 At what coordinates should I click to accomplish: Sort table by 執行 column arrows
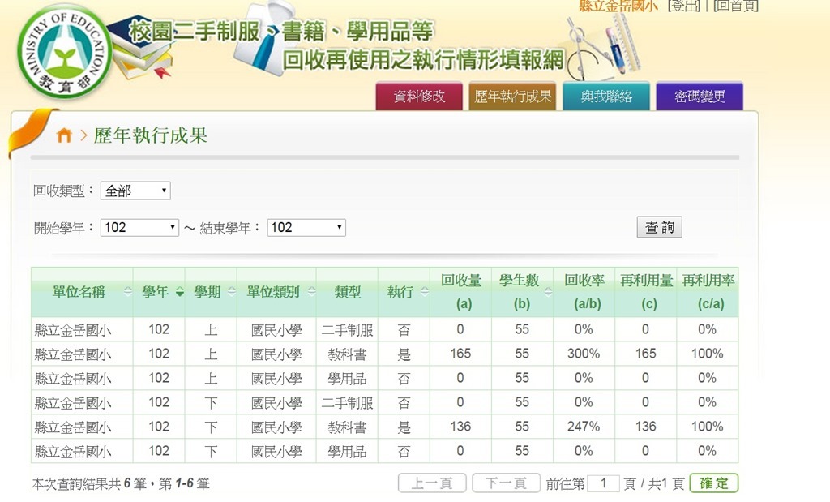click(x=424, y=293)
